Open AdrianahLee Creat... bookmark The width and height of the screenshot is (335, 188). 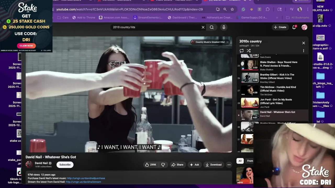(217, 17)
